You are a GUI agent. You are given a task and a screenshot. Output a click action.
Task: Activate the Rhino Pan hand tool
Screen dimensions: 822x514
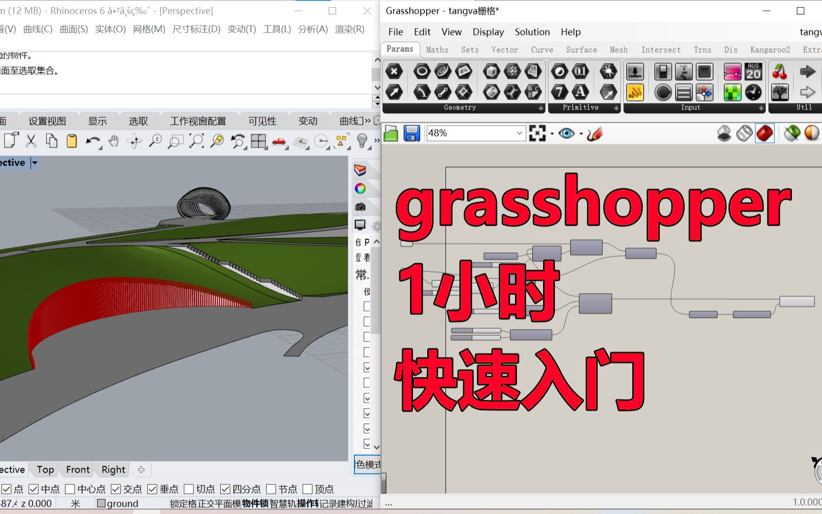(x=114, y=141)
